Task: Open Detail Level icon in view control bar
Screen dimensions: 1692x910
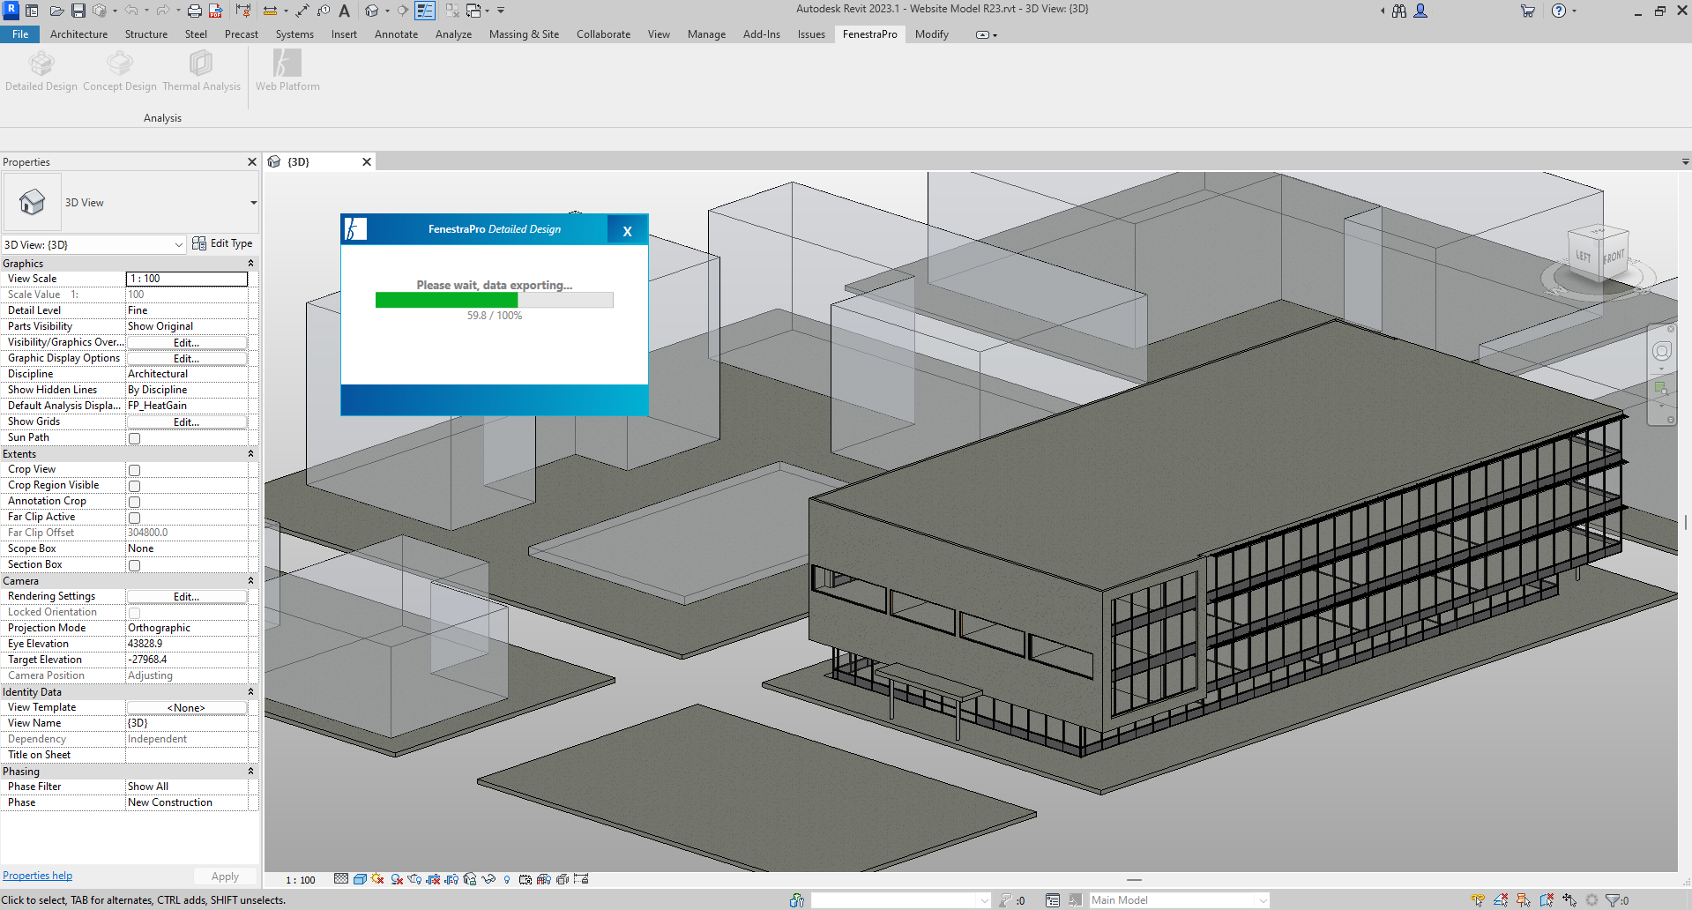Action: [x=341, y=879]
